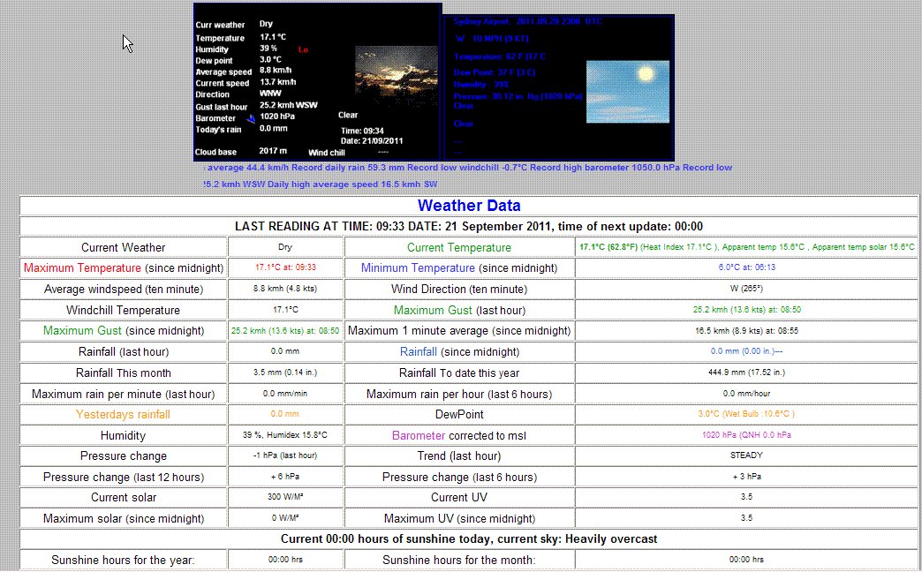
Task: Click the 'LAST READING AT TIME: 09:33' line
Action: [469, 226]
